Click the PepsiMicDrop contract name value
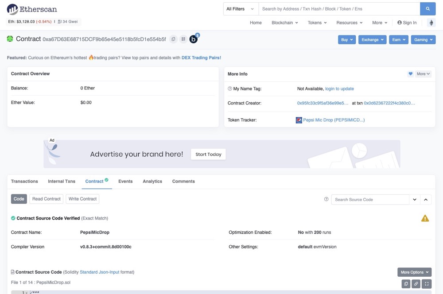This screenshot has width=443, height=294. pos(95,232)
